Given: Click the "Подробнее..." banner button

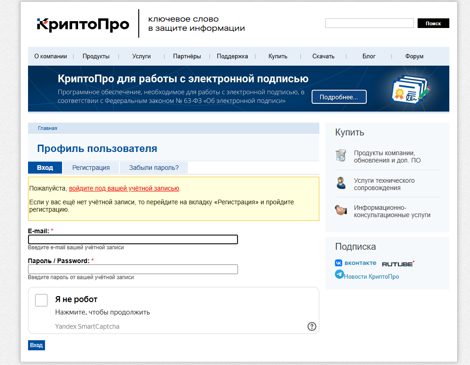Looking at the screenshot, I should (x=339, y=97).
